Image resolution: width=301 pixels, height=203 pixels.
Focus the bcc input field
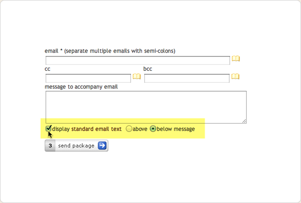pos(187,78)
